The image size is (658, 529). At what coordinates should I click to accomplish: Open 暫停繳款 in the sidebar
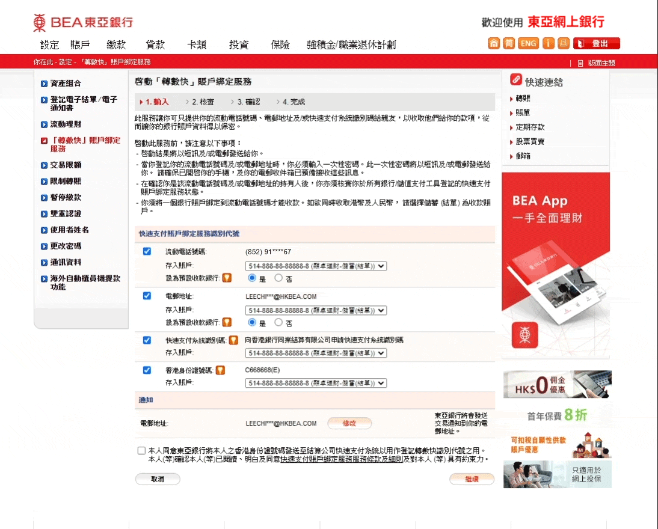point(66,197)
